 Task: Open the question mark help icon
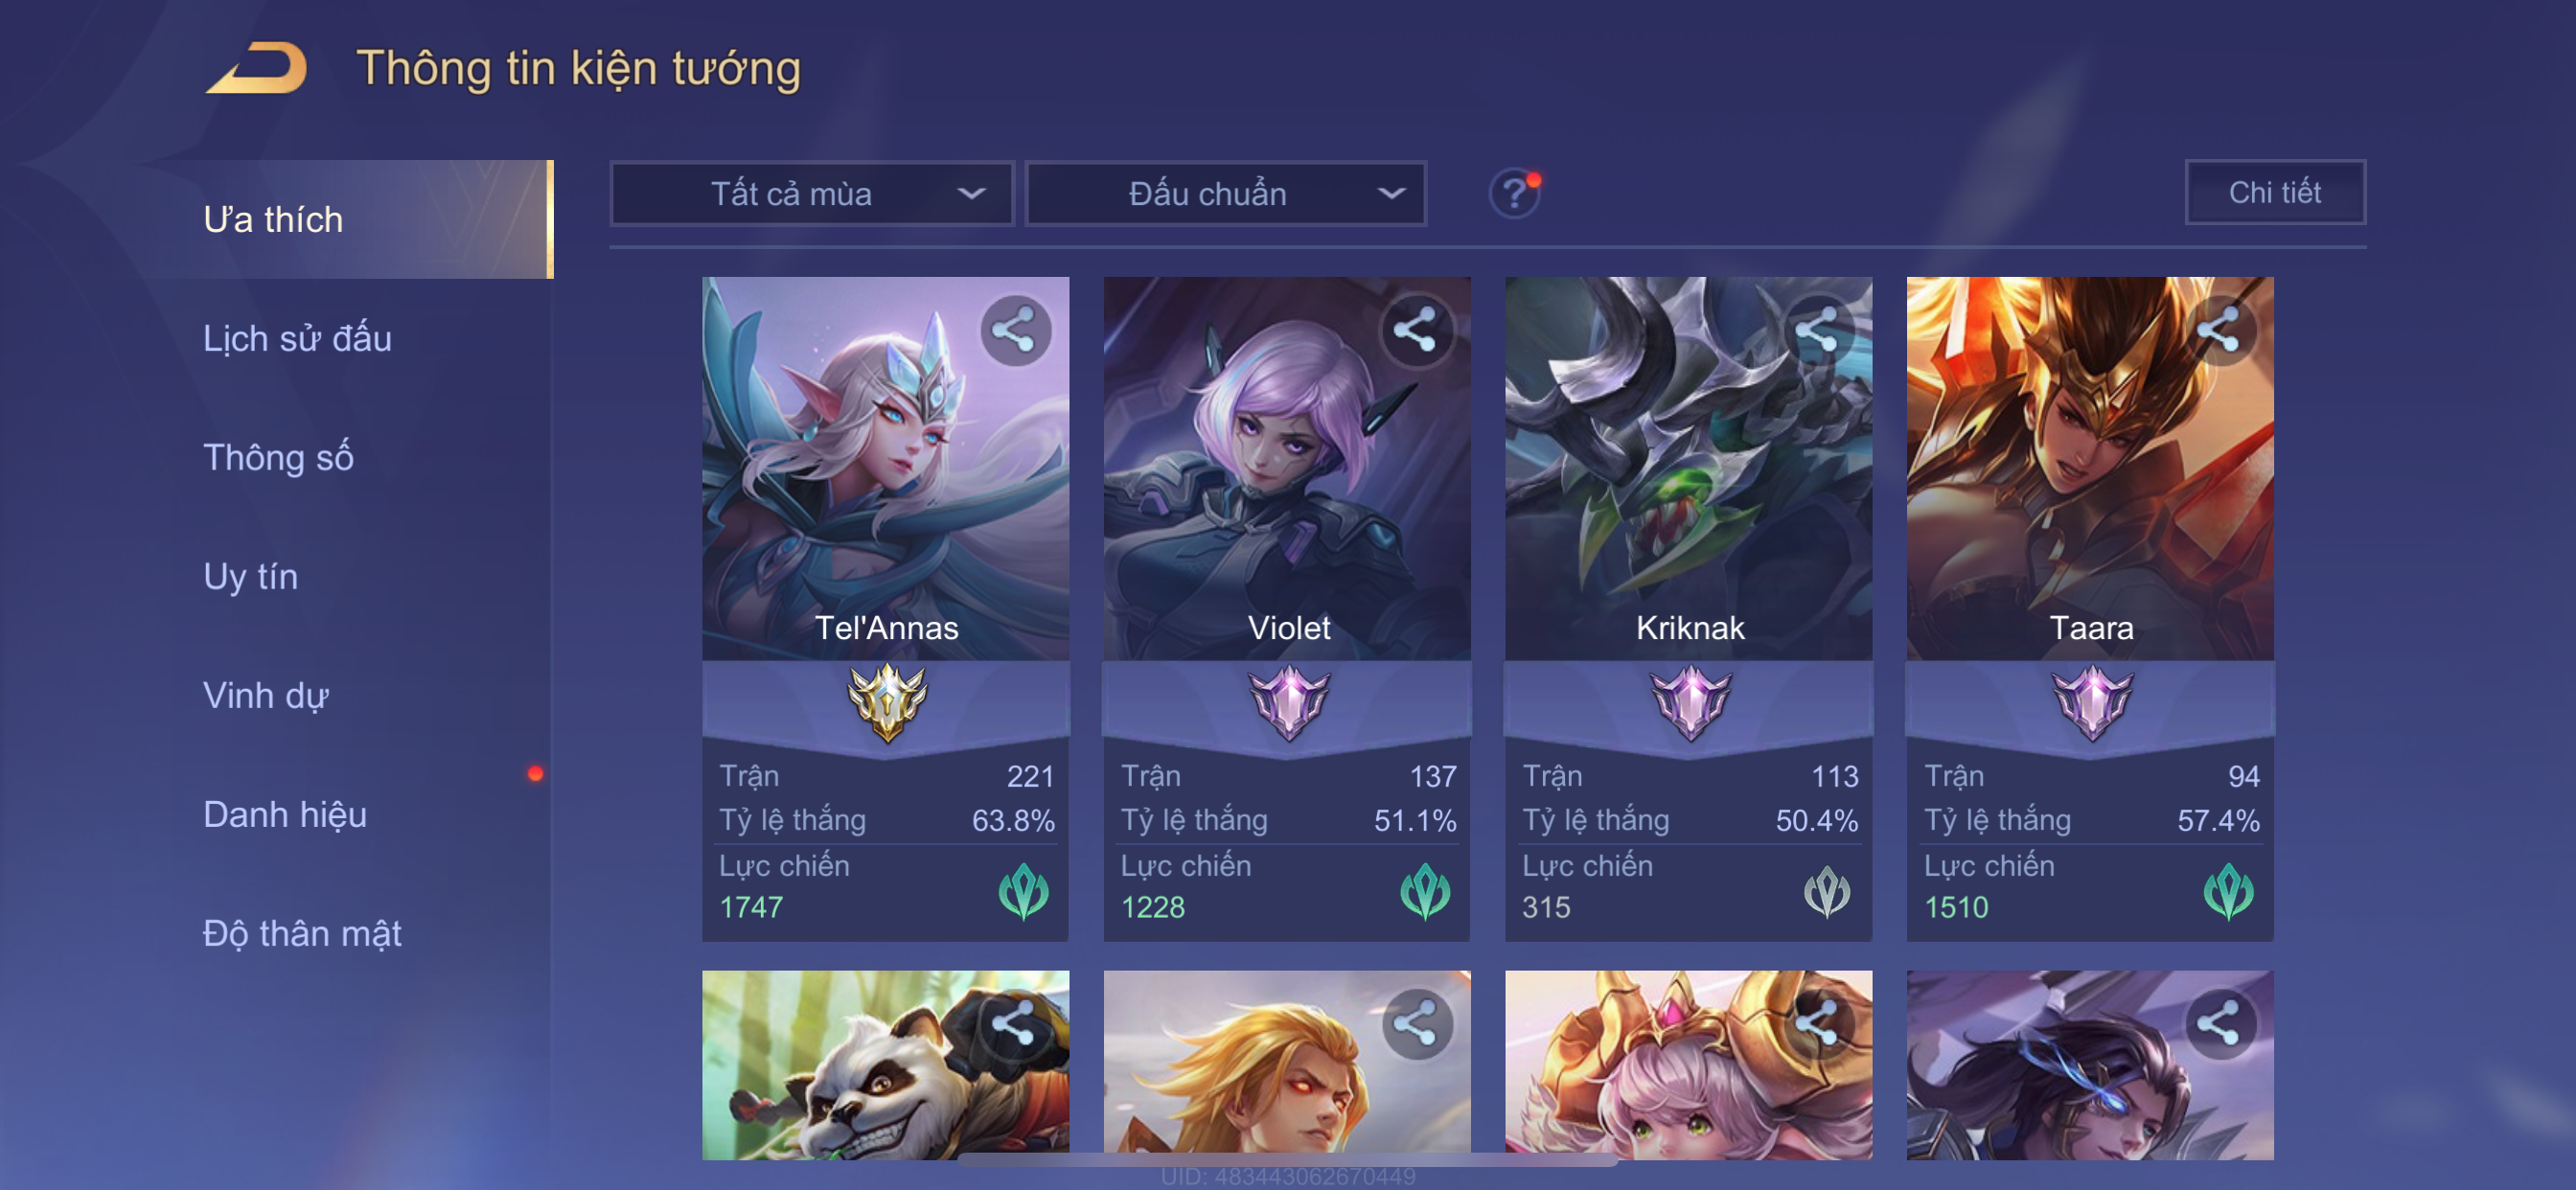(1514, 193)
